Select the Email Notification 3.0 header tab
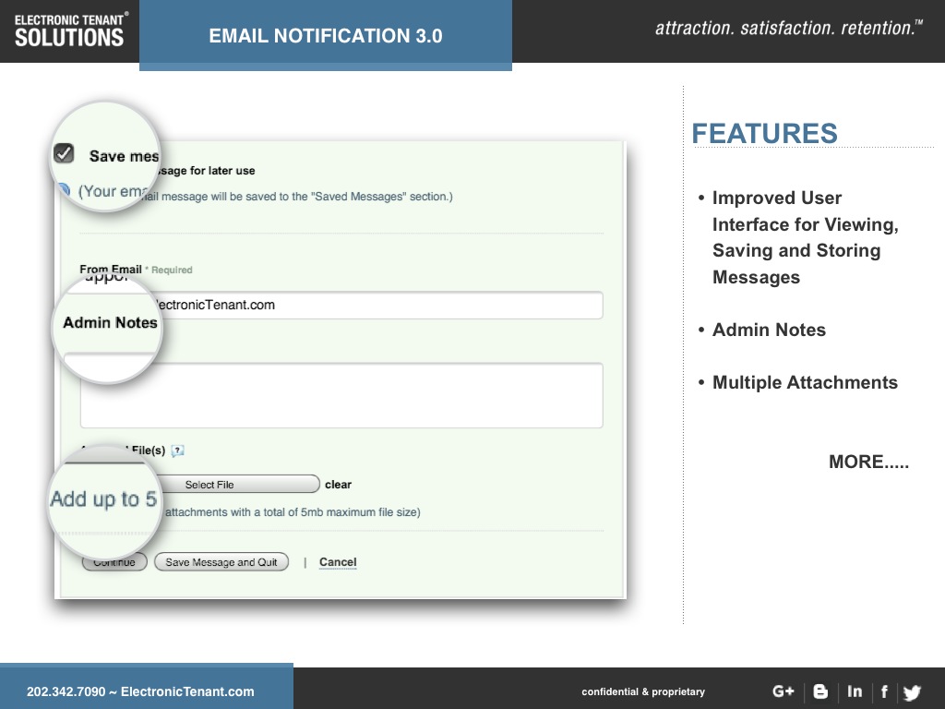Screen dimensions: 945x709 pos(326,36)
